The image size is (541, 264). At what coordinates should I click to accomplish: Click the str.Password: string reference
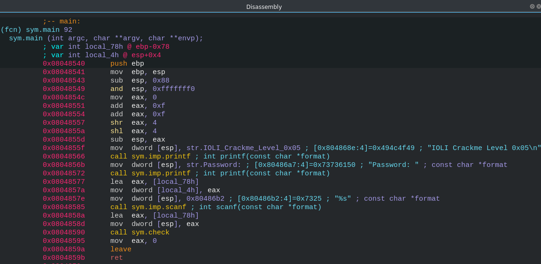pyautogui.click(x=214, y=165)
